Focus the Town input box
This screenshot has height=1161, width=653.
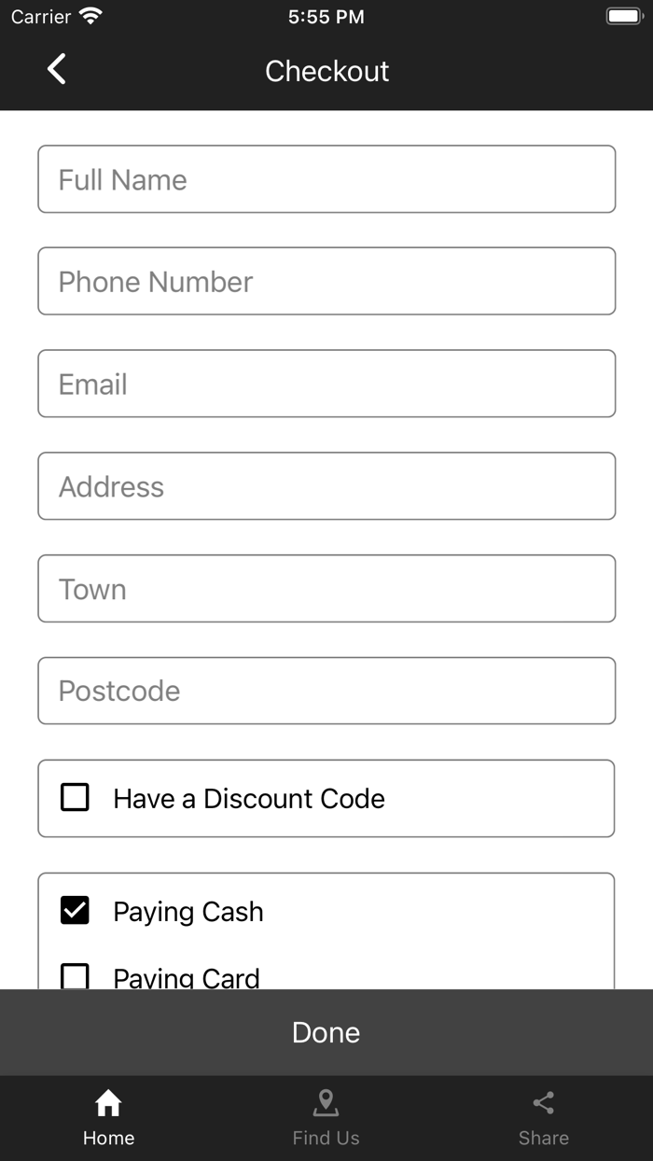(x=326, y=589)
